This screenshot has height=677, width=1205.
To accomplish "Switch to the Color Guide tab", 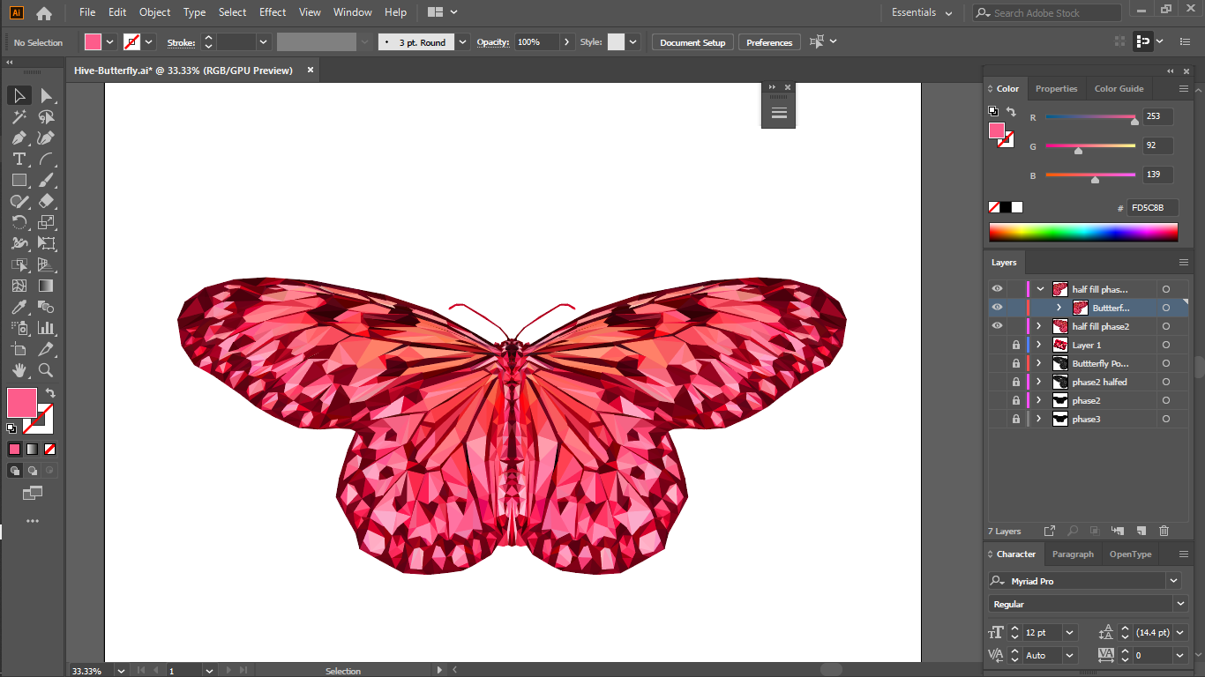I will pyautogui.click(x=1119, y=89).
